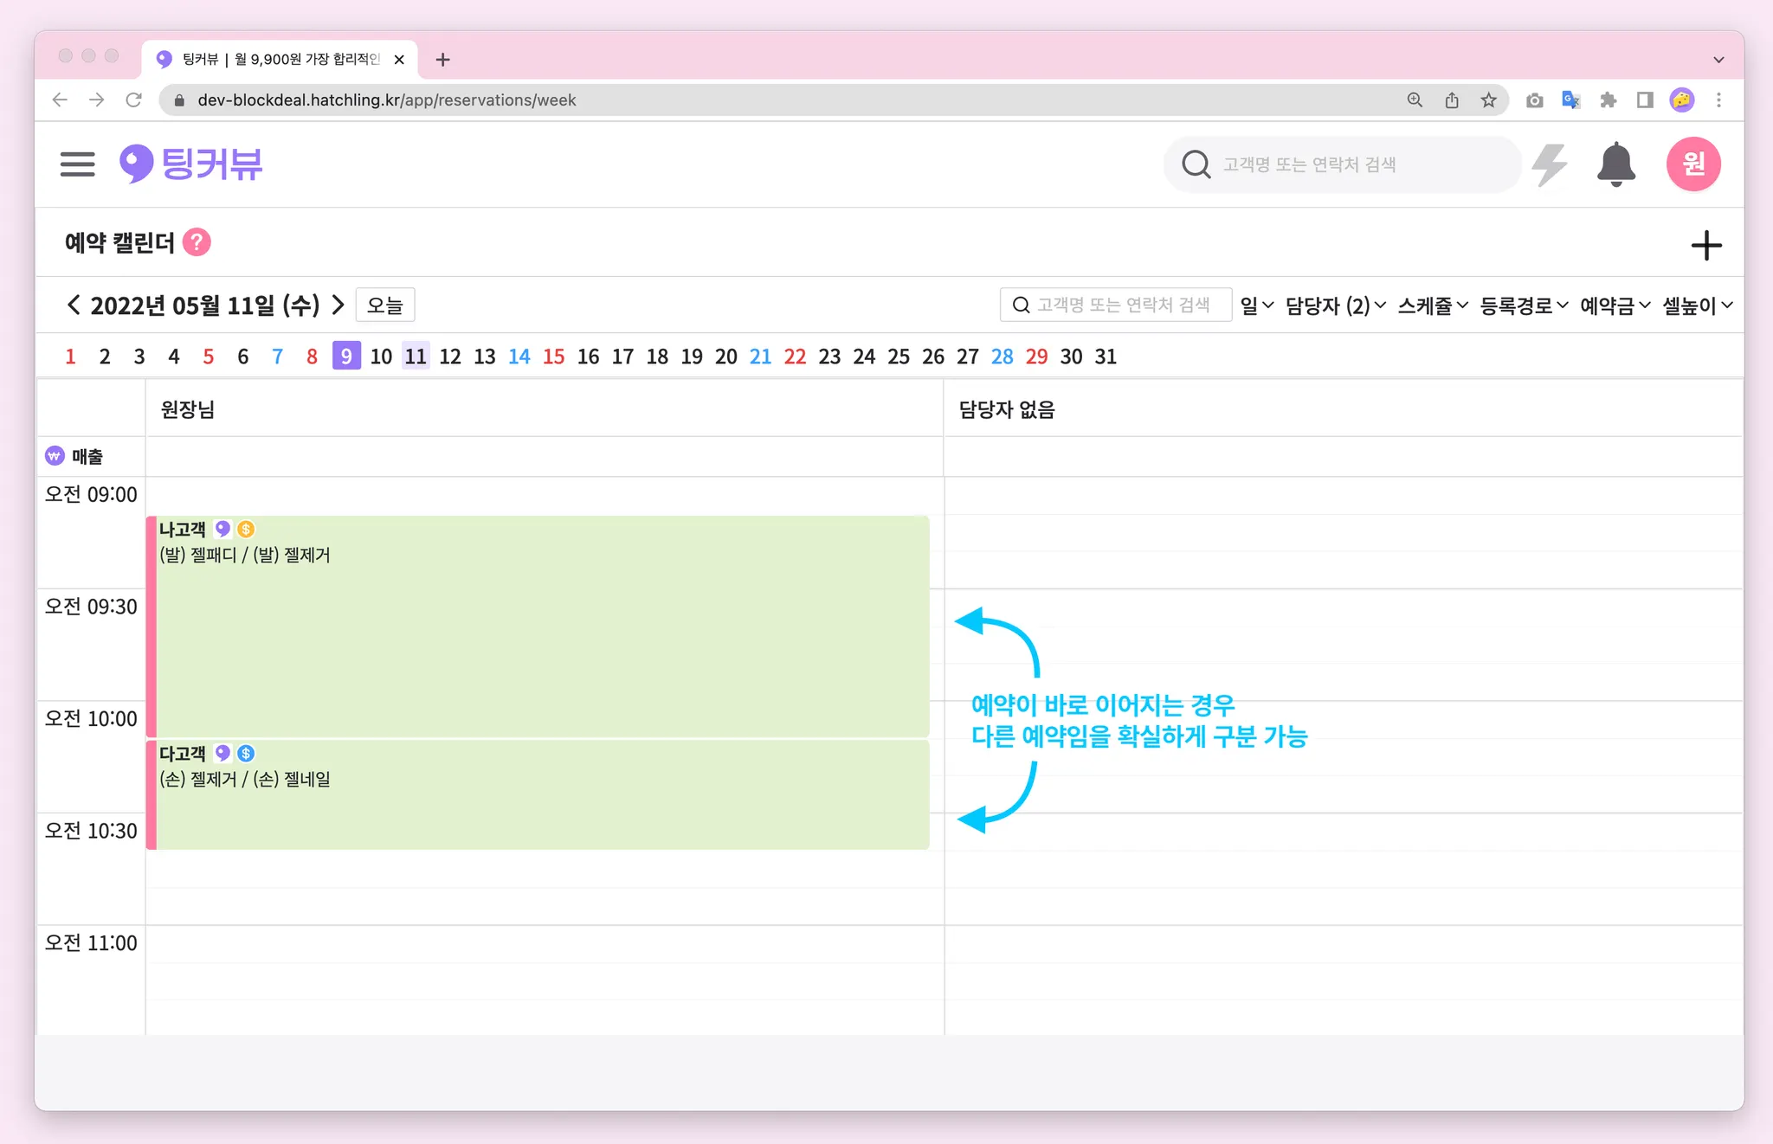Select day 15 in the date strip

pos(553,357)
